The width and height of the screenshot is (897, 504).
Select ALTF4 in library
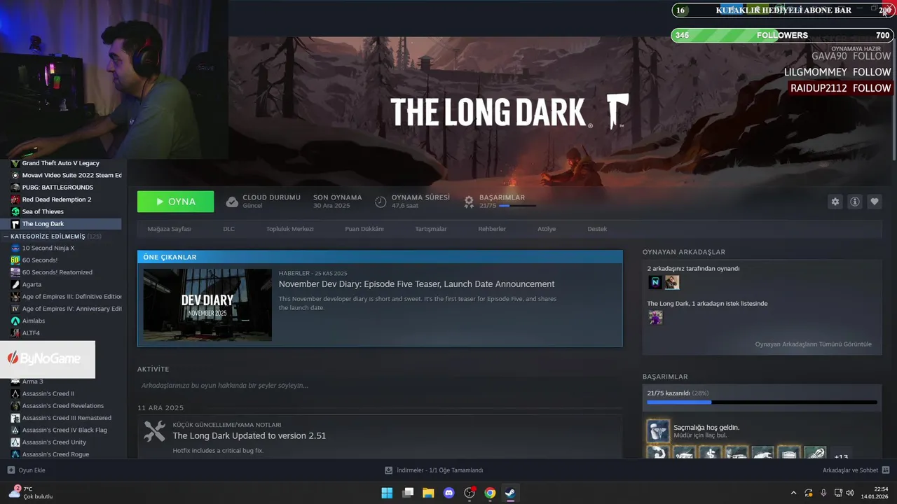[x=31, y=333]
